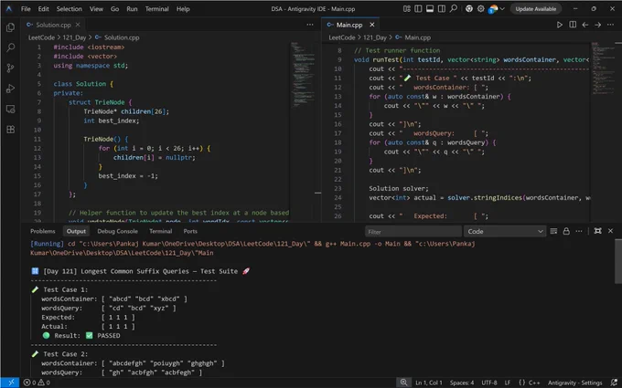622x388 pixels.
Task: Open the Code output channel dropdown
Action: pyautogui.click(x=505, y=232)
